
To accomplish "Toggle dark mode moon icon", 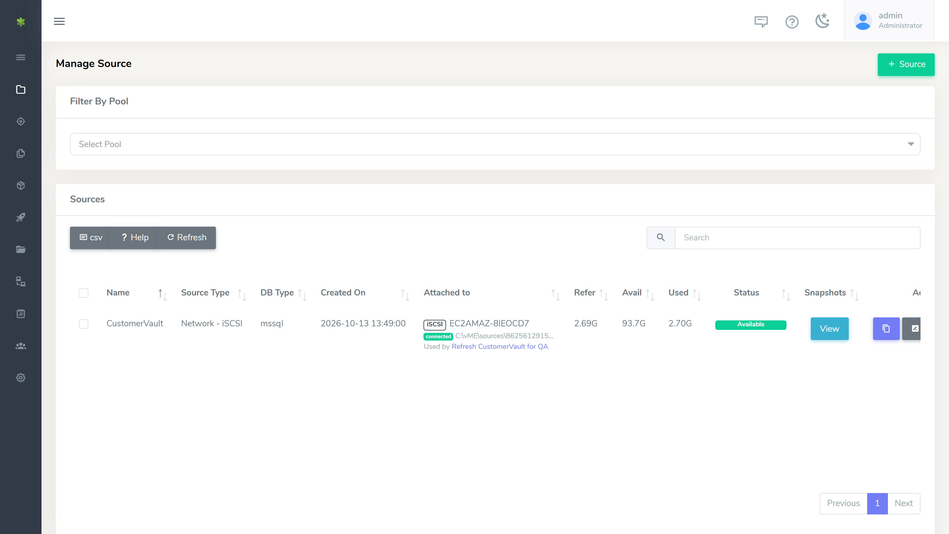I will [x=822, y=21].
